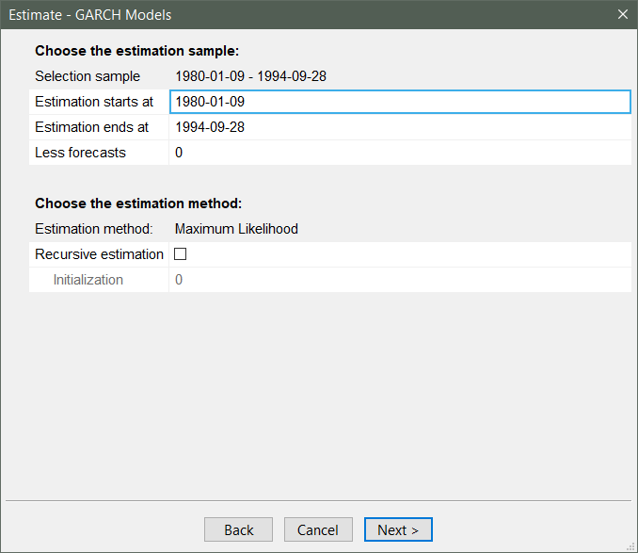The width and height of the screenshot is (638, 553).
Task: Click the resize grip in dialog corner
Action: [x=631, y=546]
